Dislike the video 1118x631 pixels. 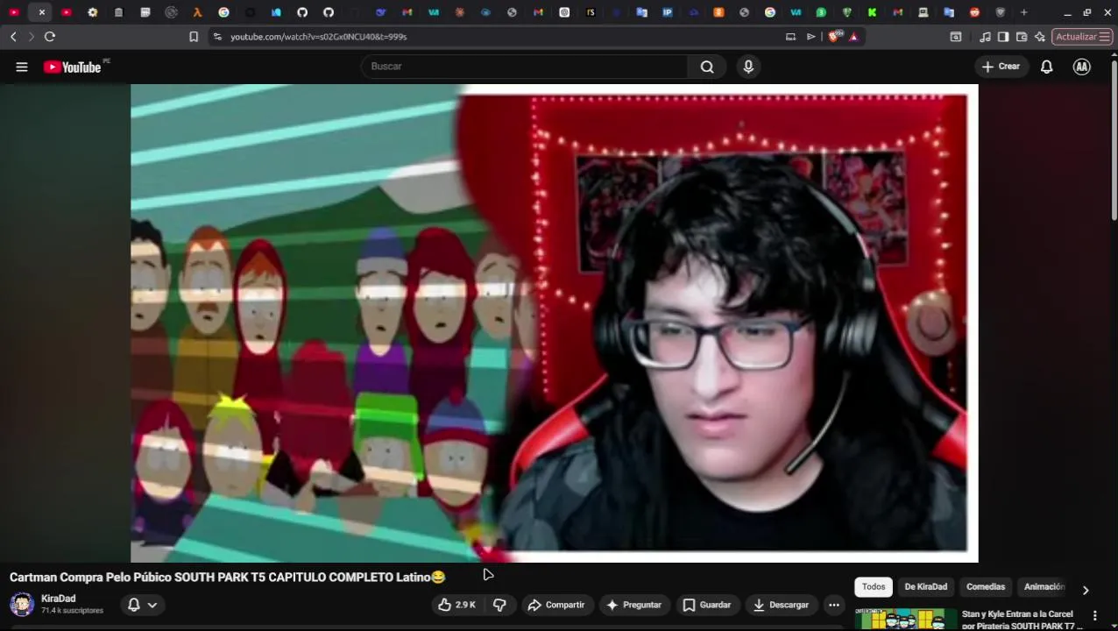pyautogui.click(x=499, y=605)
